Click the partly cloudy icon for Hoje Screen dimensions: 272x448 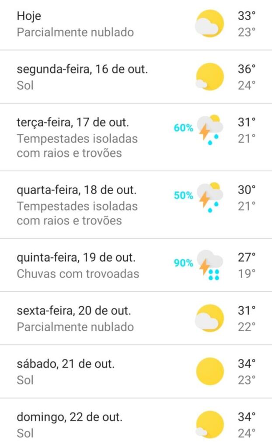click(x=209, y=24)
